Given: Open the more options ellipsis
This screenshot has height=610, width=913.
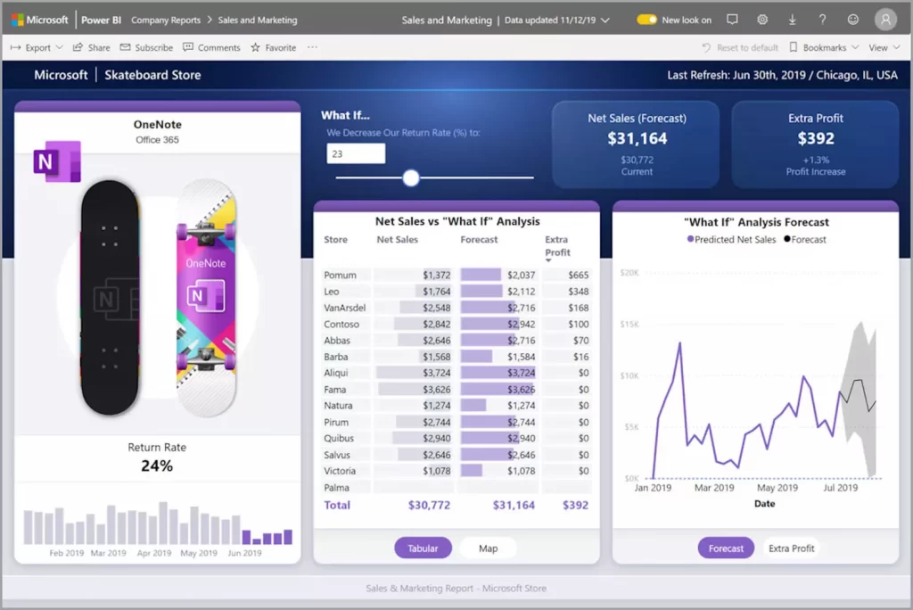Looking at the screenshot, I should tap(312, 47).
